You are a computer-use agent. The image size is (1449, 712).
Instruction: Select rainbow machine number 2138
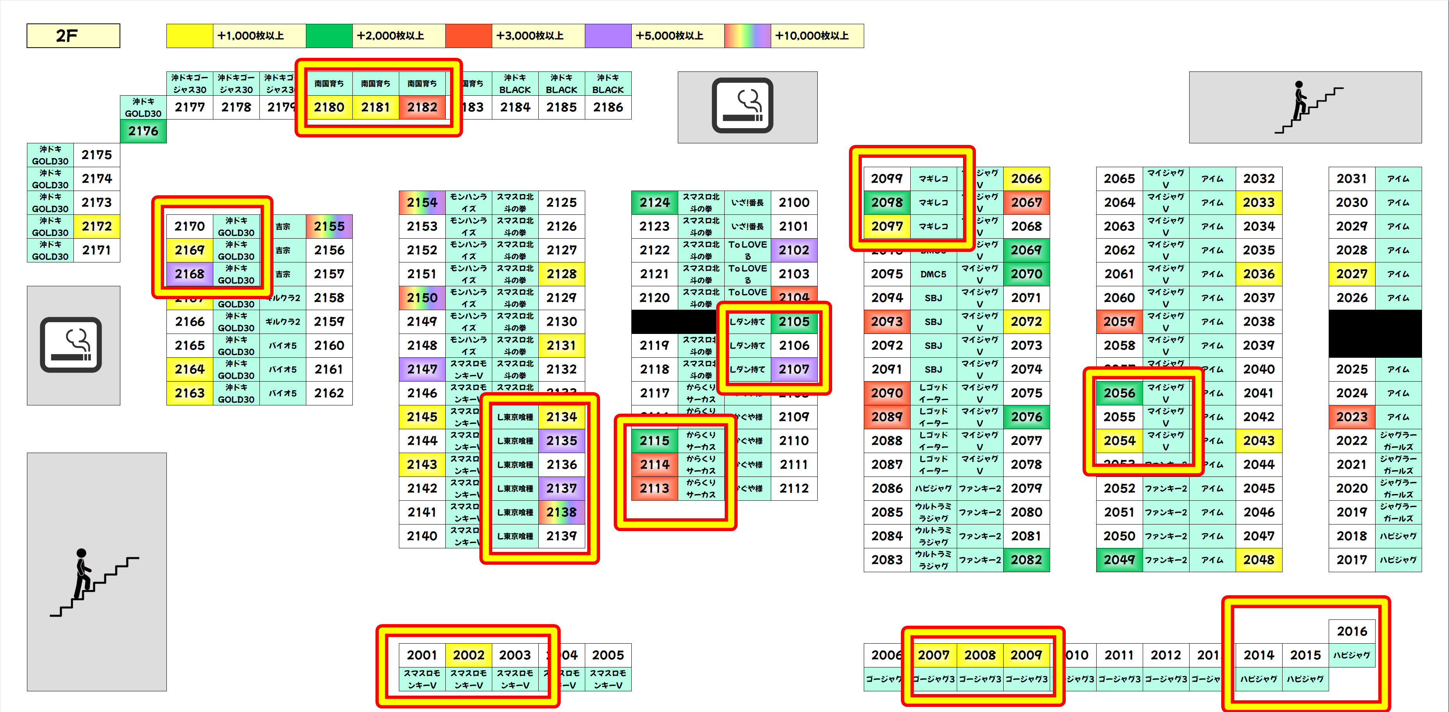coord(561,512)
